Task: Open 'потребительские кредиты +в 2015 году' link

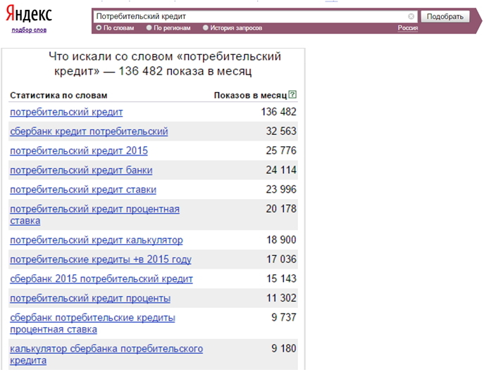Action: point(101,259)
